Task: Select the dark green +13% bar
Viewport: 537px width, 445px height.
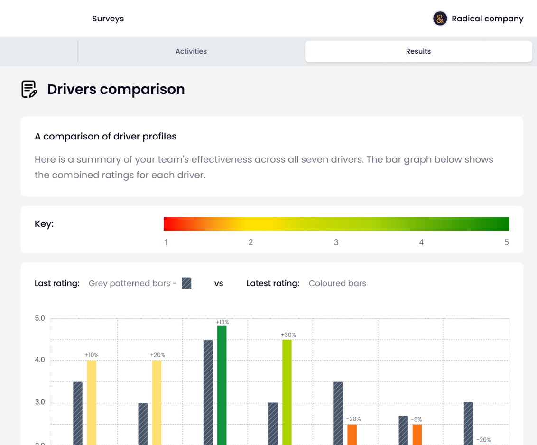Action: pyautogui.click(x=222, y=384)
